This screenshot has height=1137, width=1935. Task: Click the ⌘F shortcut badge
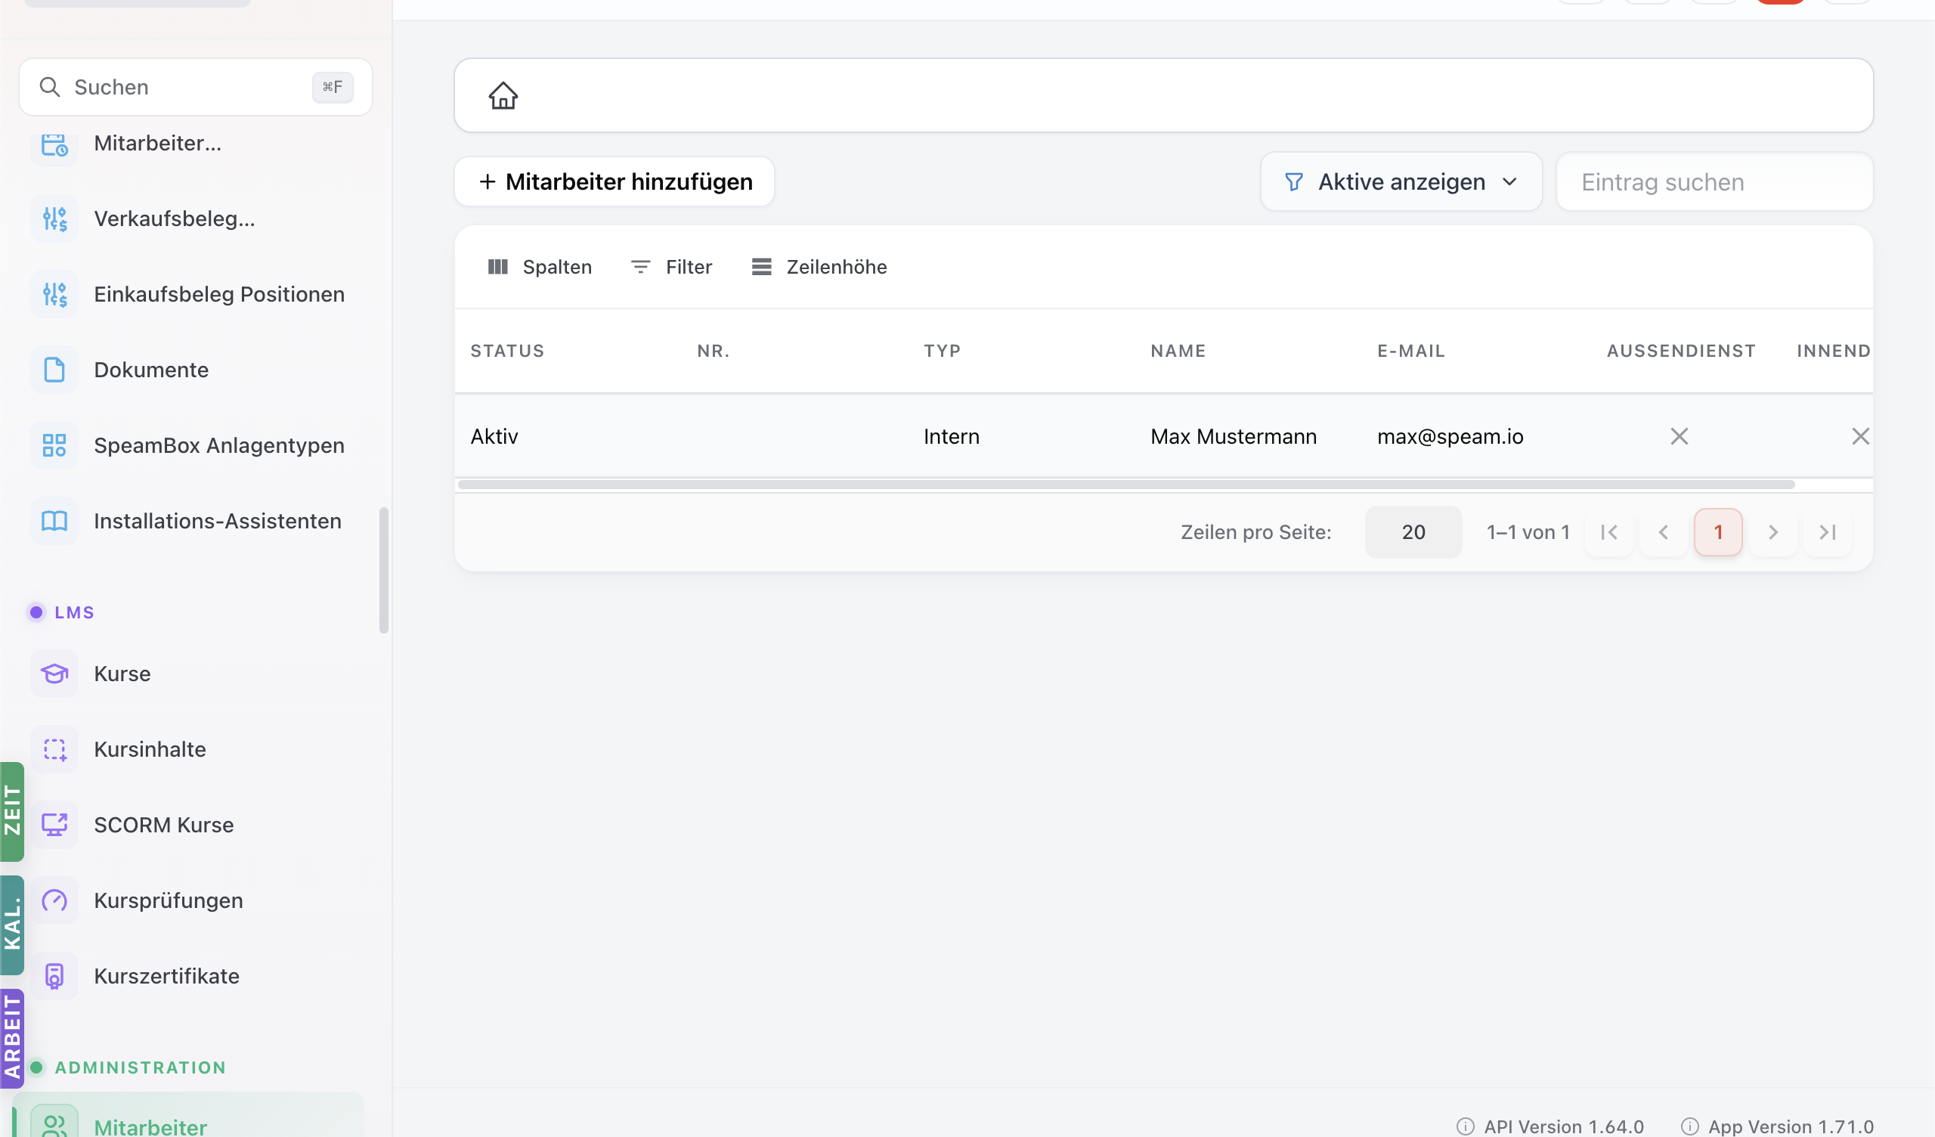point(333,87)
